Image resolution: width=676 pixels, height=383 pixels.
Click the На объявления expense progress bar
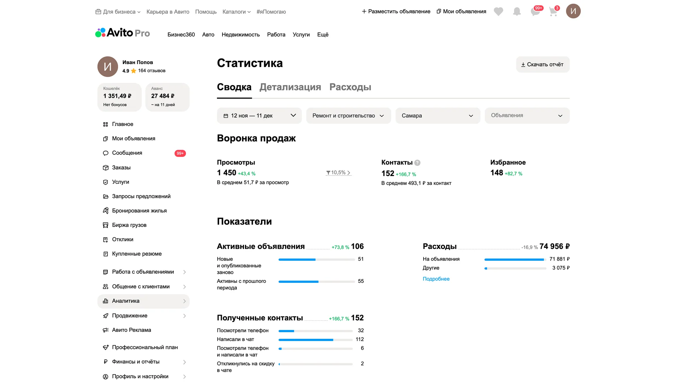[x=515, y=260]
